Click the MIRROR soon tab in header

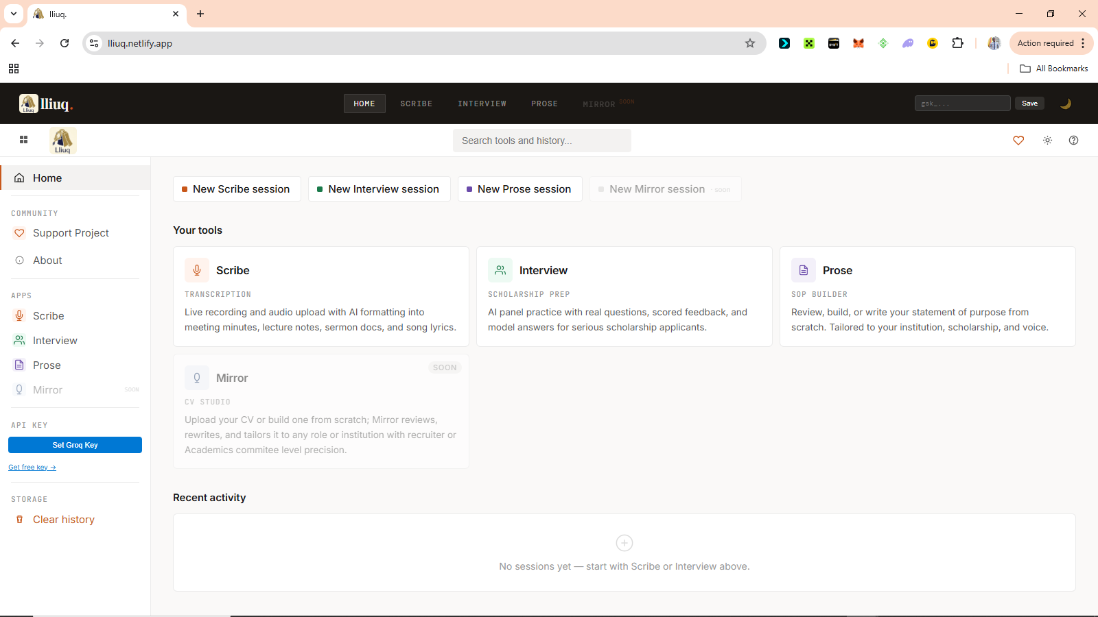(608, 104)
